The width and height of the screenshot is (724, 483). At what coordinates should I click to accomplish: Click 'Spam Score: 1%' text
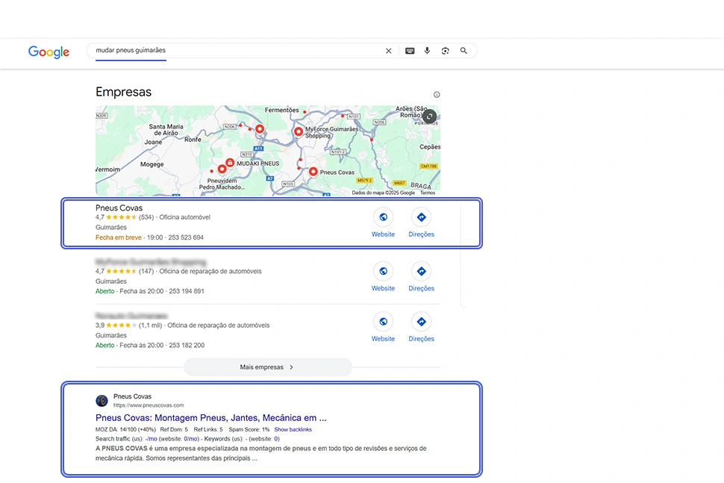pos(249,429)
